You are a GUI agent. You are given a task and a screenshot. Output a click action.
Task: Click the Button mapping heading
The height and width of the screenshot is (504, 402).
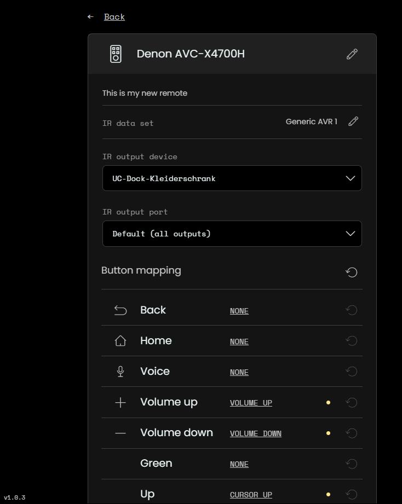pos(141,271)
